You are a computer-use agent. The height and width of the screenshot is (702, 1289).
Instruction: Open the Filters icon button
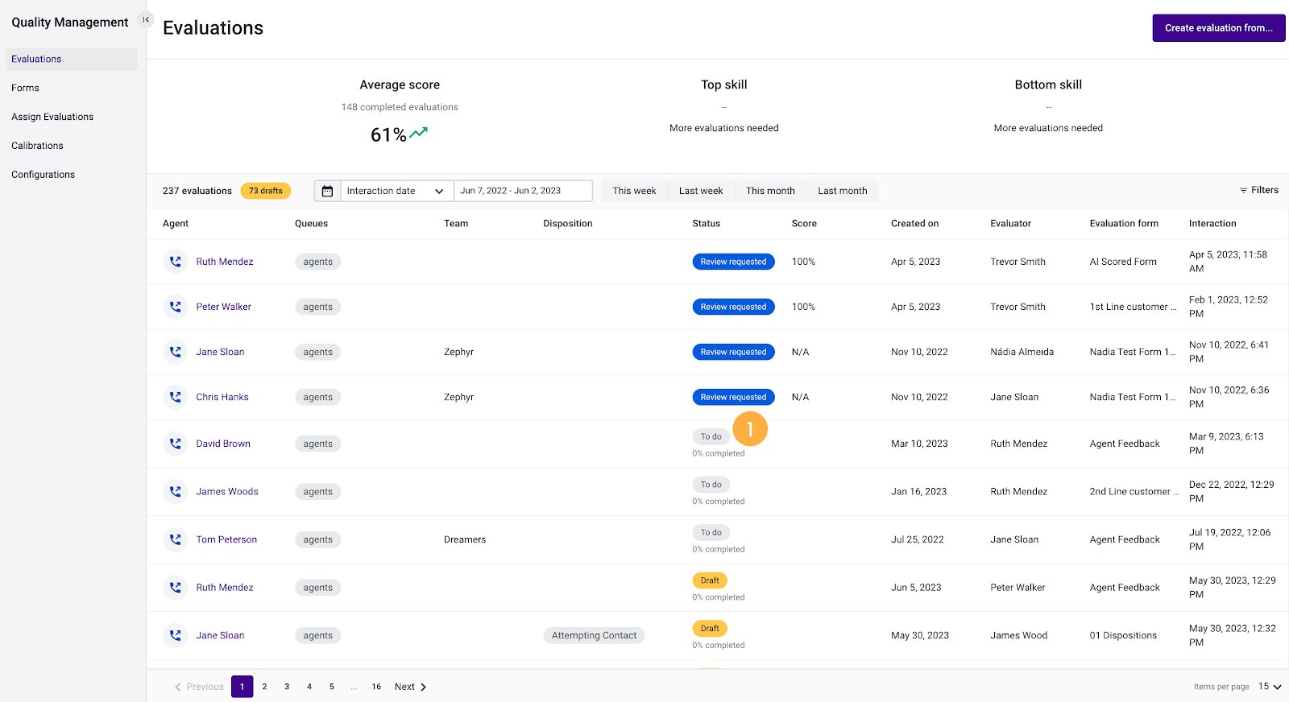tap(1259, 190)
